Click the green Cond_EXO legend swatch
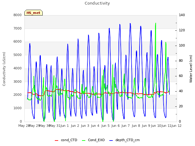Image resolution: width=195 pixels, height=146 pixels. click(84, 141)
